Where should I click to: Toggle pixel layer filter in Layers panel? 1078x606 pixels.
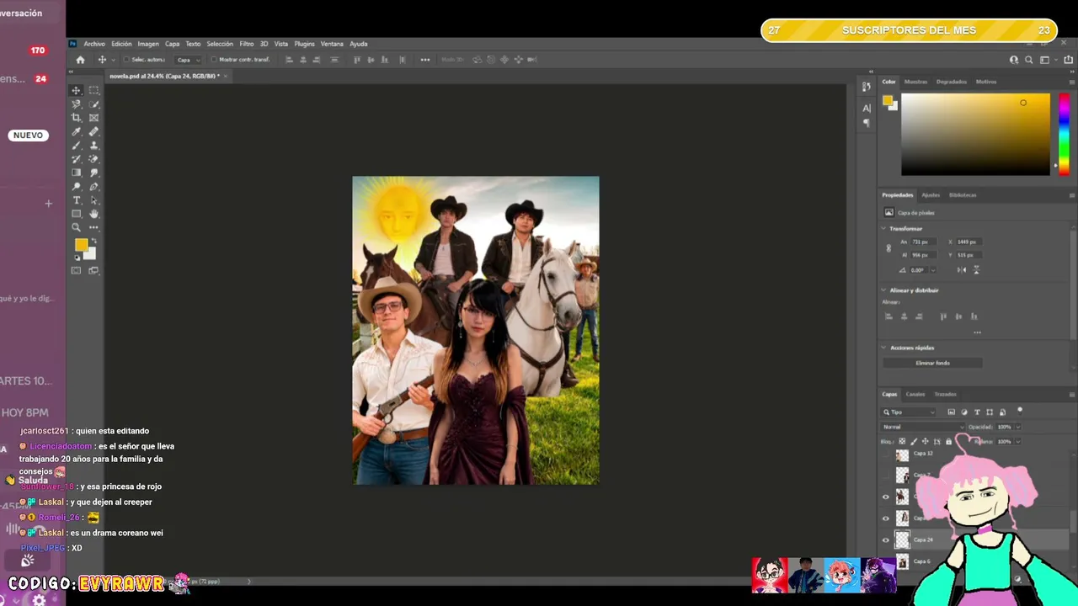(951, 412)
